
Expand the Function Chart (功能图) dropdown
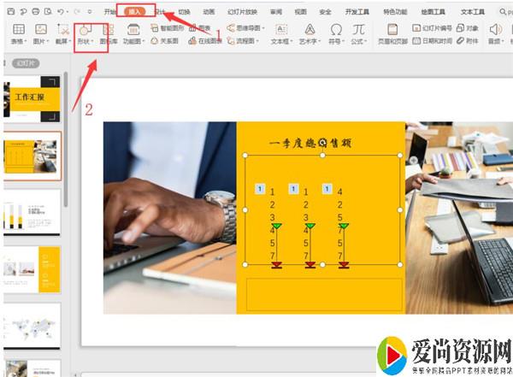143,41
